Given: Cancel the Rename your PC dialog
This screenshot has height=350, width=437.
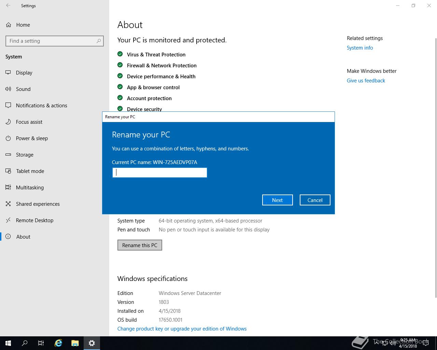Looking at the screenshot, I should (315, 200).
